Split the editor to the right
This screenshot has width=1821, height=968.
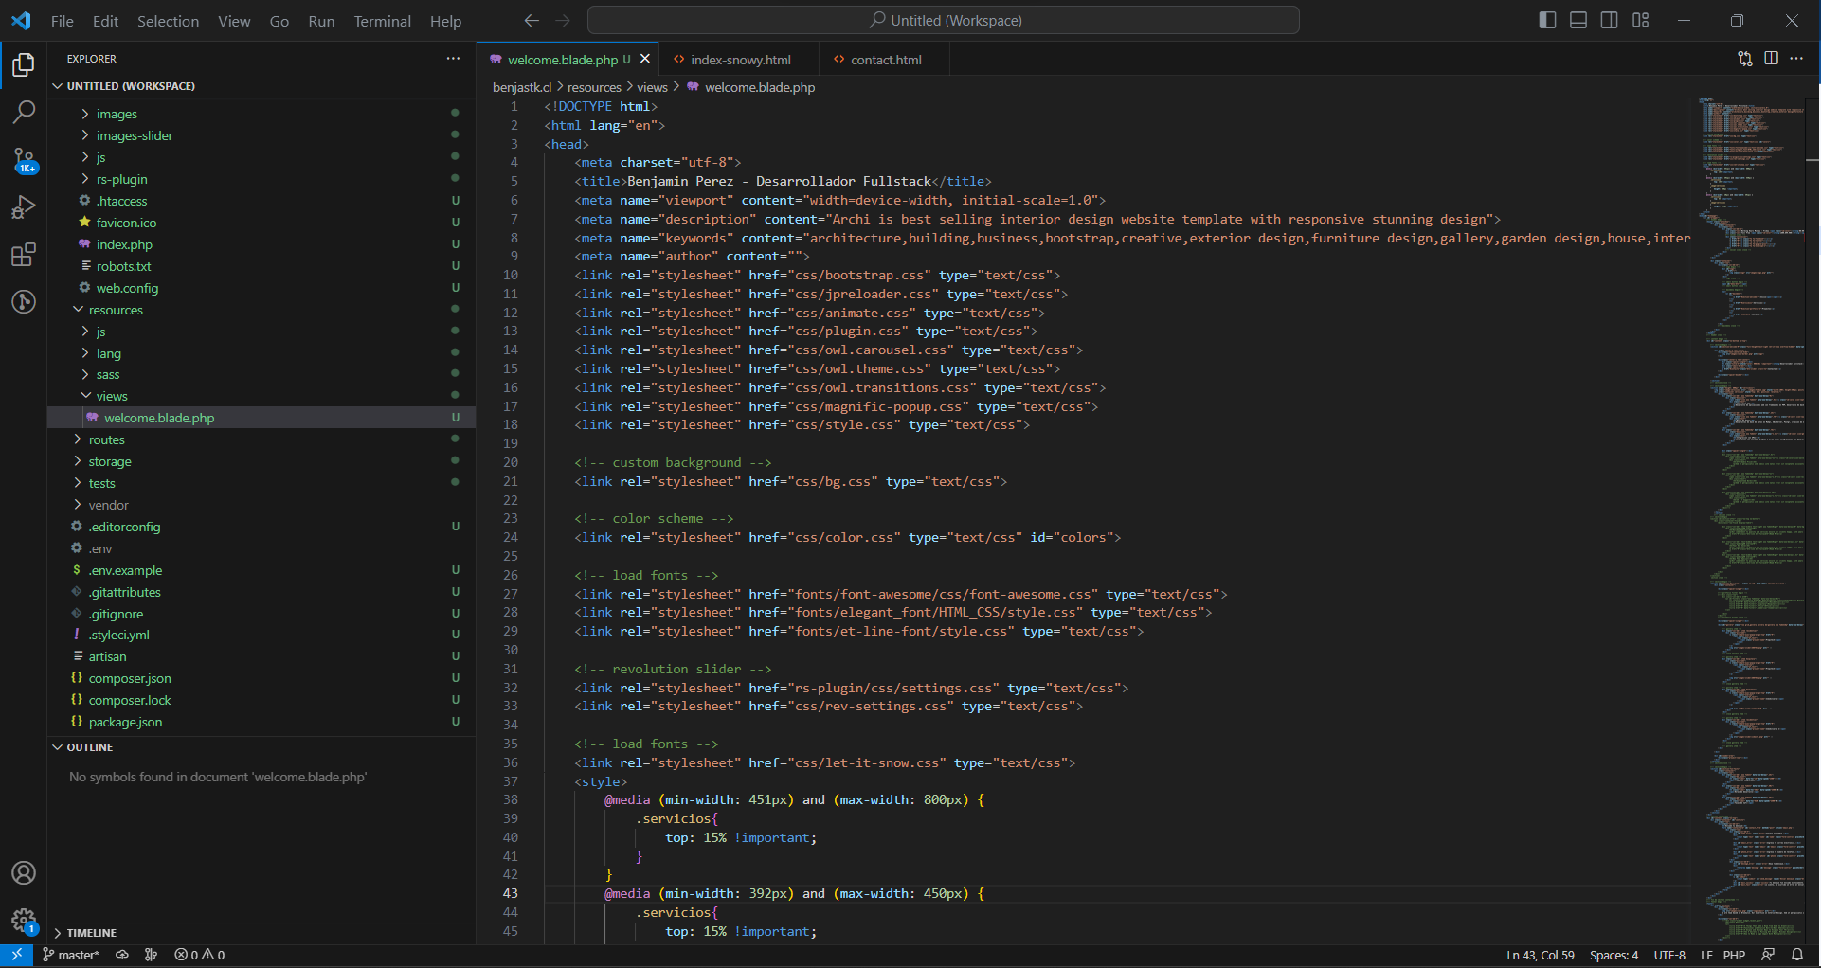(x=1771, y=59)
